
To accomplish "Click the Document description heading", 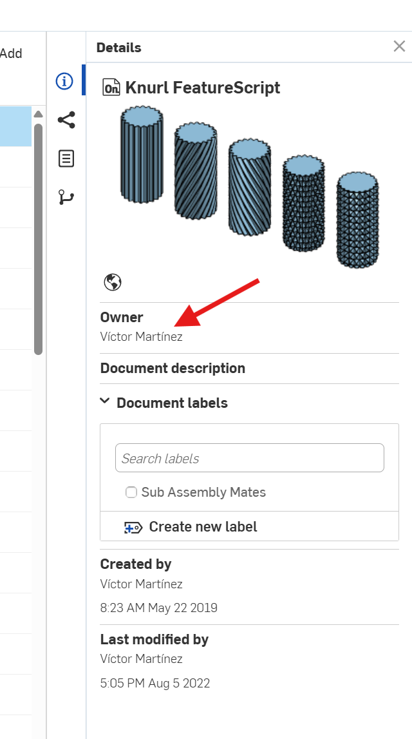I will coord(173,368).
